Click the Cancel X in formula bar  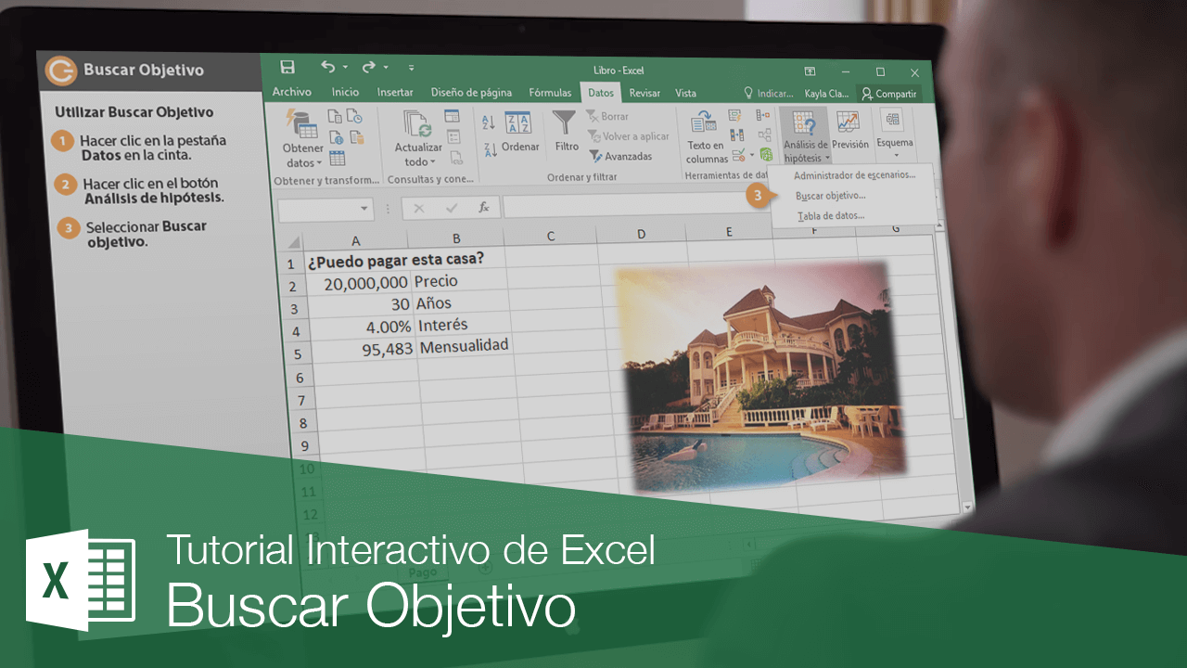coord(418,209)
